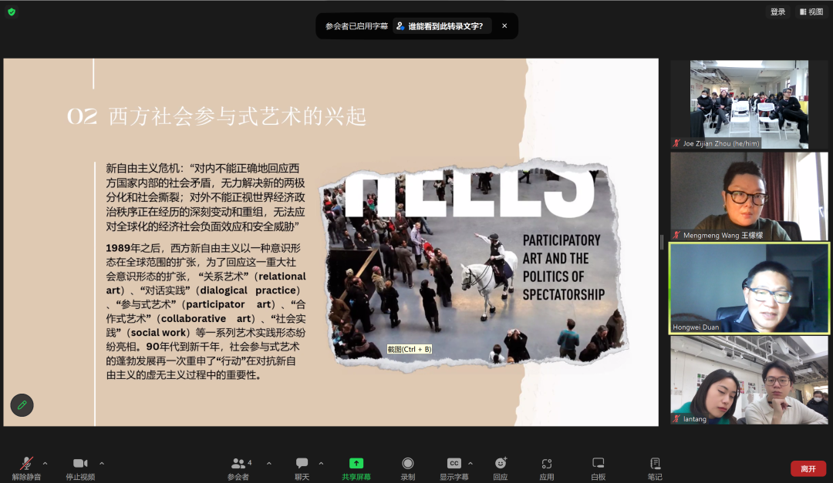Click 登录 sign in button
Screen dimensions: 833x483
[x=777, y=12]
